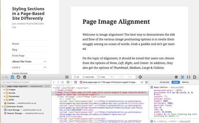The width and height of the screenshot is (199, 123).
Task: Toggle the compositing borders grid icon
Action: 146,82
